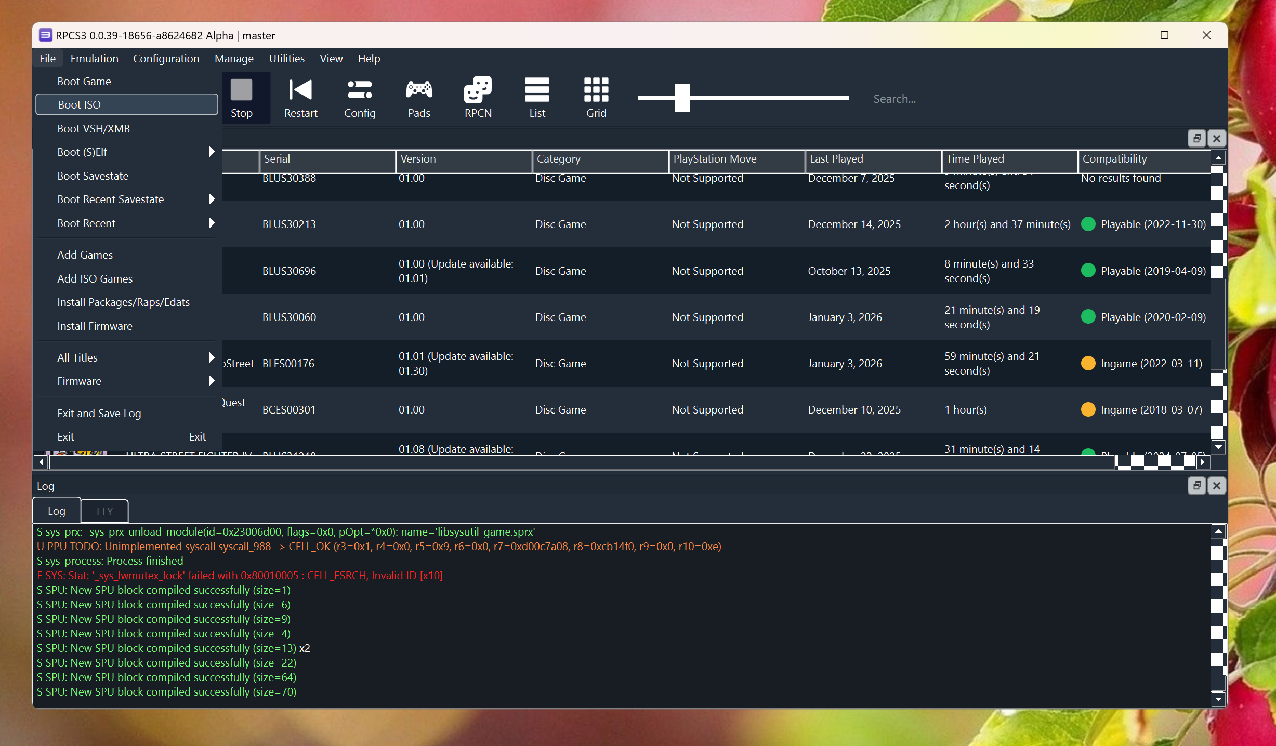Image resolution: width=1276 pixels, height=746 pixels.
Task: Open the Config settings icon
Action: (x=360, y=90)
